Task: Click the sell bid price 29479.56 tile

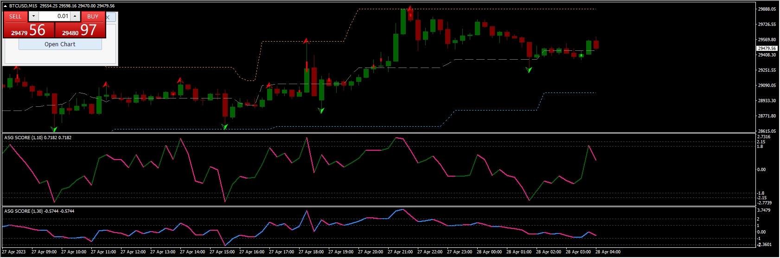Action: click(x=29, y=30)
